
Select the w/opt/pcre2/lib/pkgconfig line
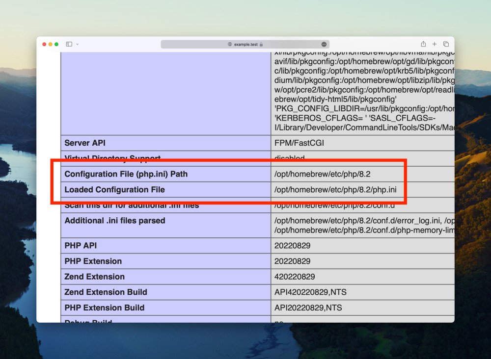click(364, 90)
